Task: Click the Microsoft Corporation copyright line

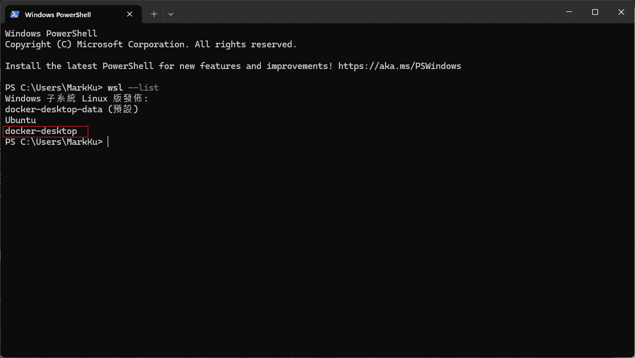Action: click(150, 44)
